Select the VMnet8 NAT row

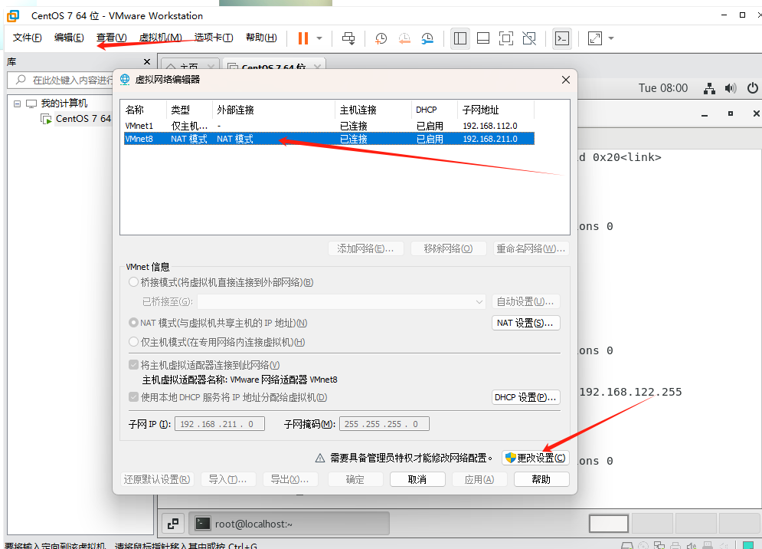[329, 139]
